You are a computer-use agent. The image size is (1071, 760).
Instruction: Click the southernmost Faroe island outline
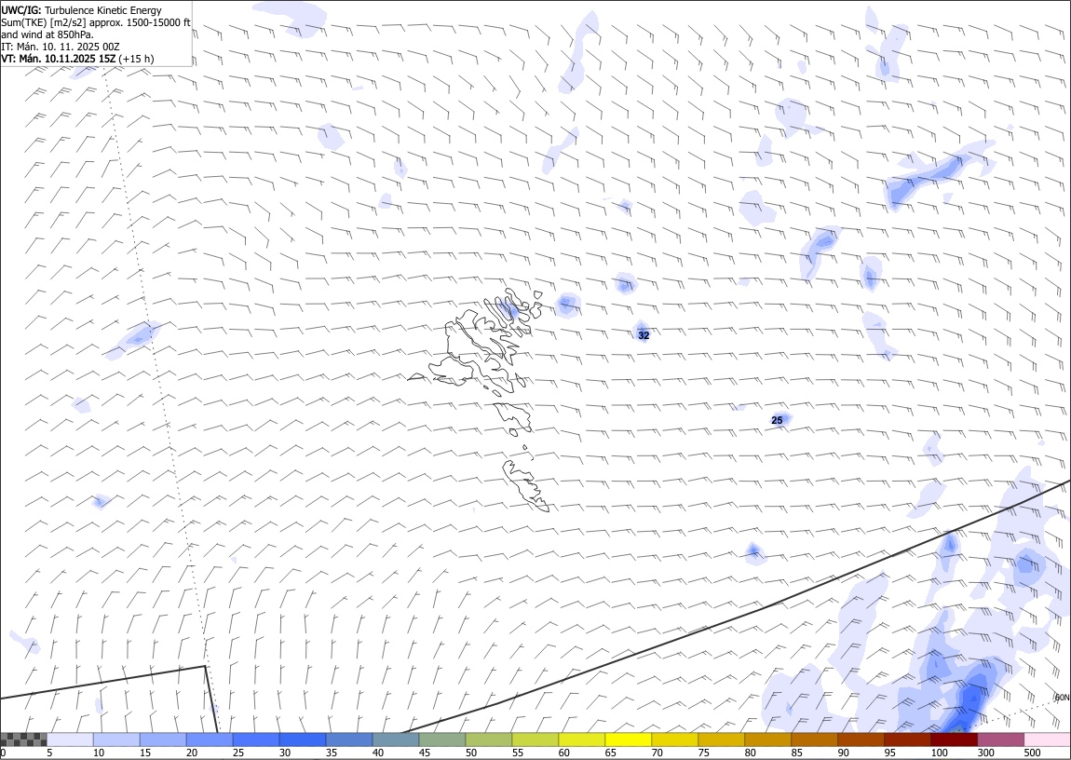tap(525, 485)
